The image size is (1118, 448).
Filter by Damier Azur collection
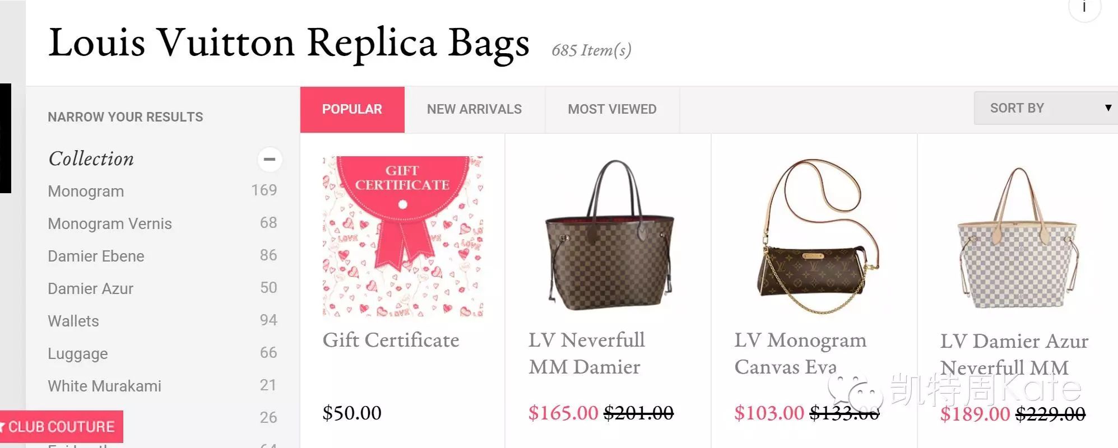point(90,288)
